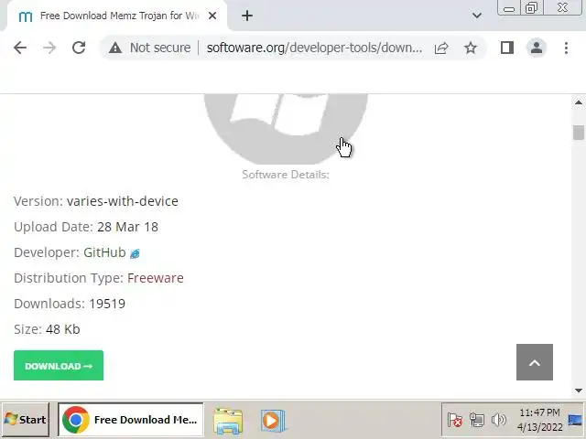Open Chrome three-dot menu
Screen dimensions: 586x439
pyautogui.click(x=566, y=48)
